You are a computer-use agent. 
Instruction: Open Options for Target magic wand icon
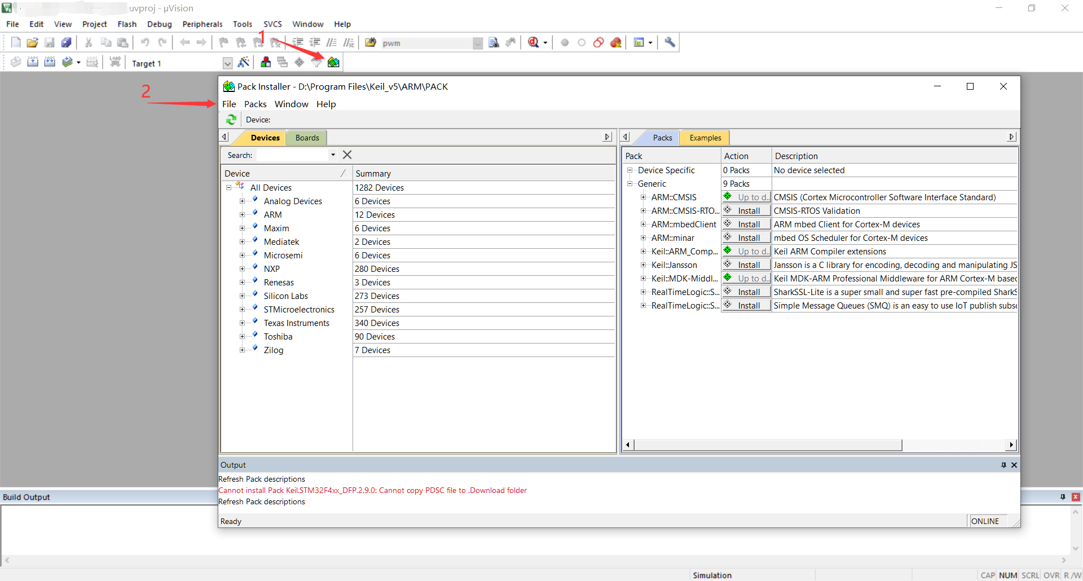tap(244, 62)
